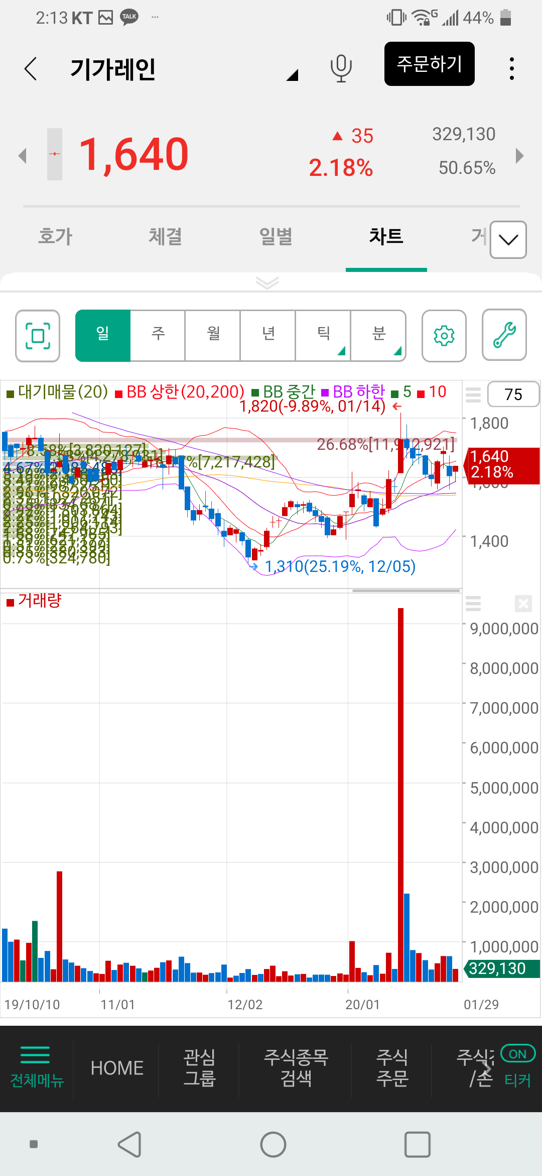Tap Android back navigation button

click(x=129, y=1144)
